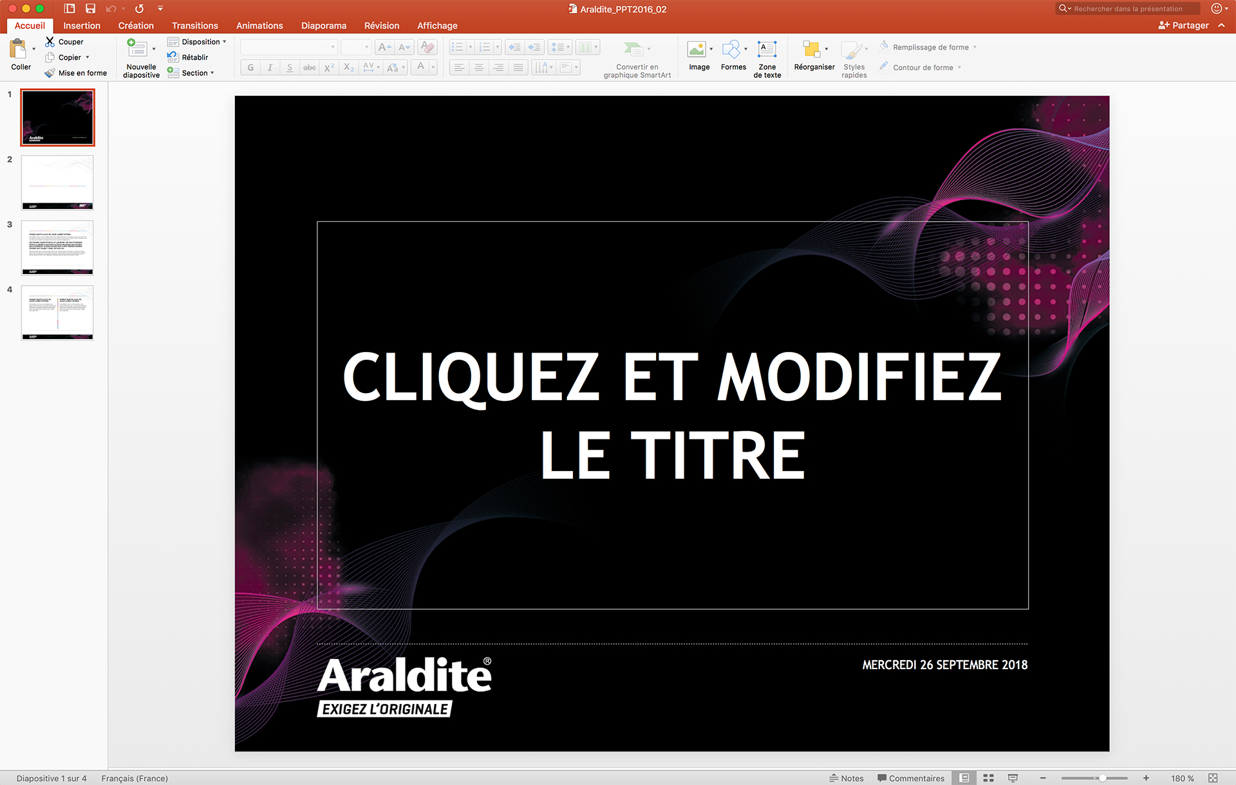This screenshot has height=785, width=1236.
Task: Start slideshow from status bar icon
Action: [1013, 778]
